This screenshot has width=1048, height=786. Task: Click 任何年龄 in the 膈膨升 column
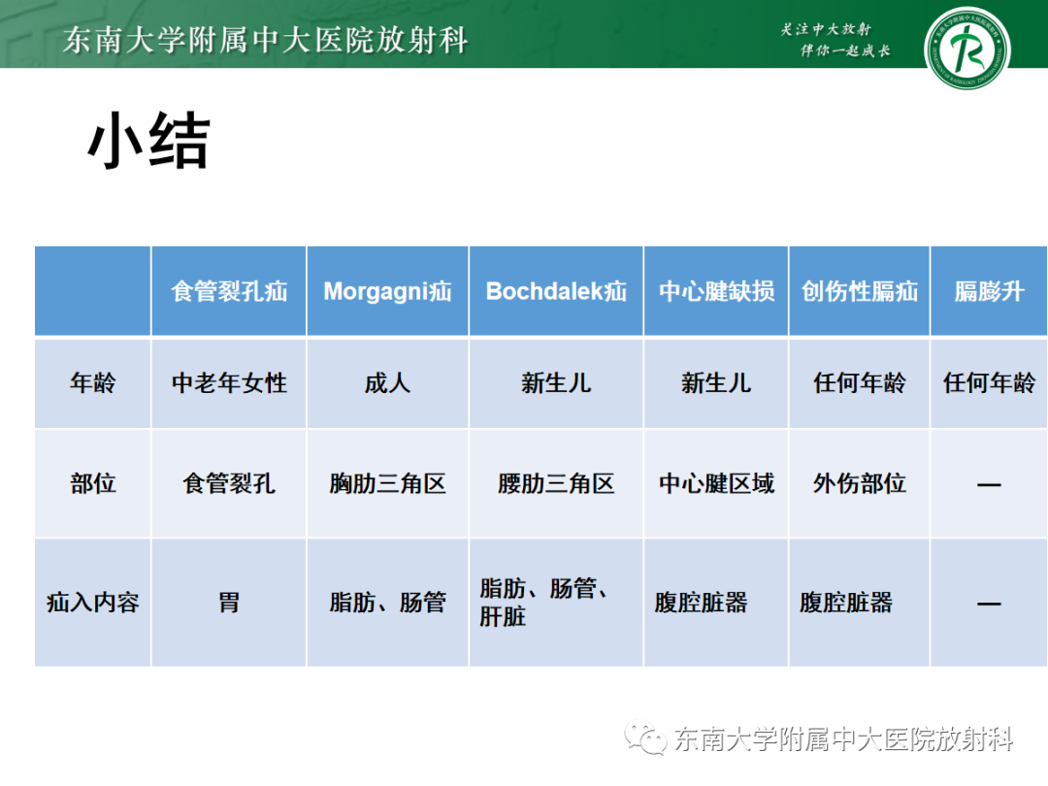tap(989, 383)
